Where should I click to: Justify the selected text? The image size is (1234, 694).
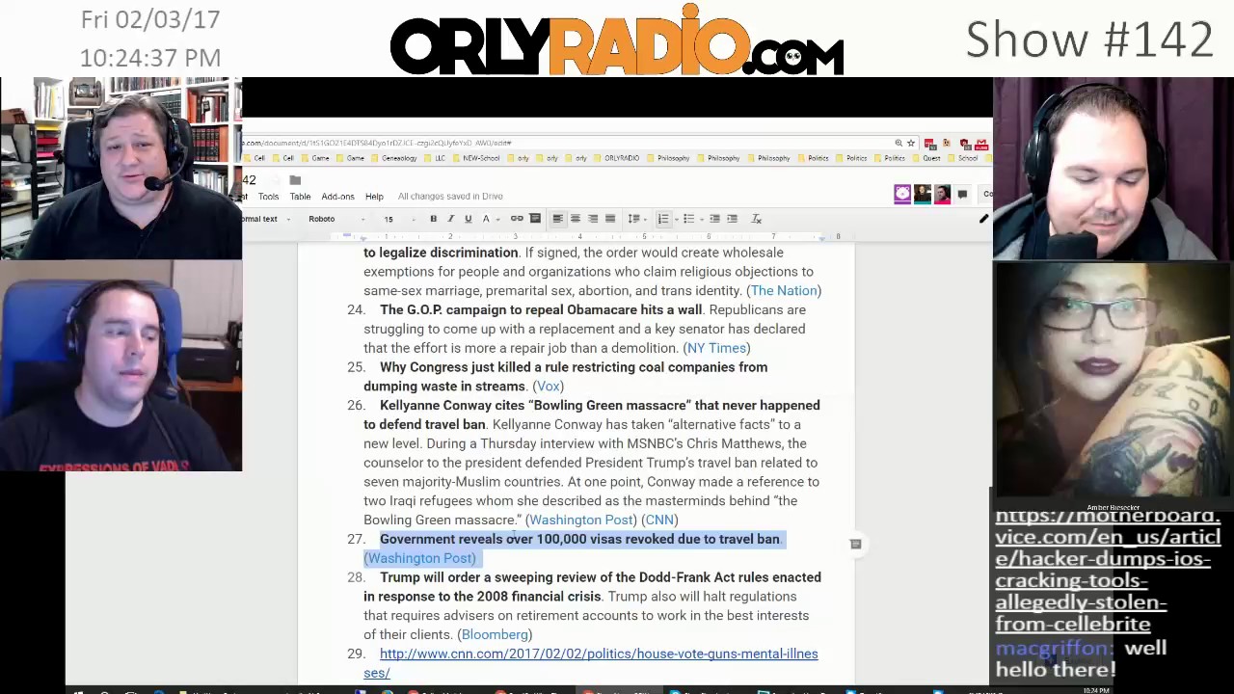(x=609, y=219)
